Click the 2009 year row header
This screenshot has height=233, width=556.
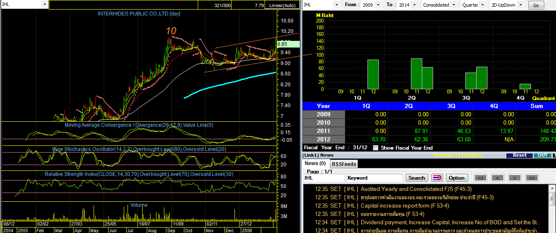click(x=324, y=114)
